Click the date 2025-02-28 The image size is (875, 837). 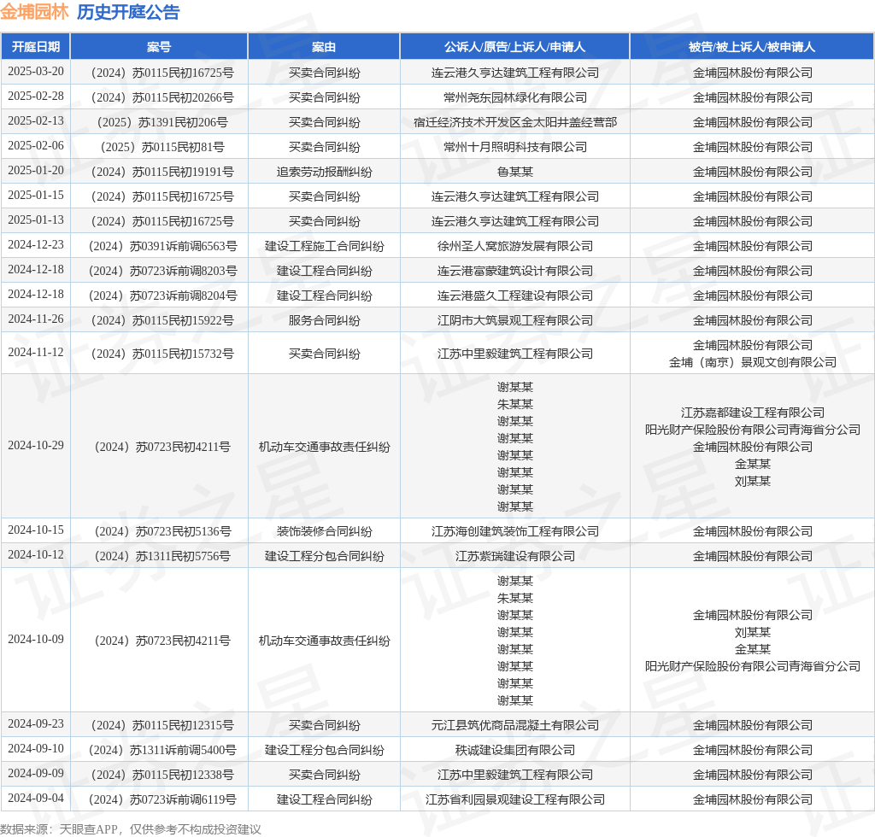36,96
